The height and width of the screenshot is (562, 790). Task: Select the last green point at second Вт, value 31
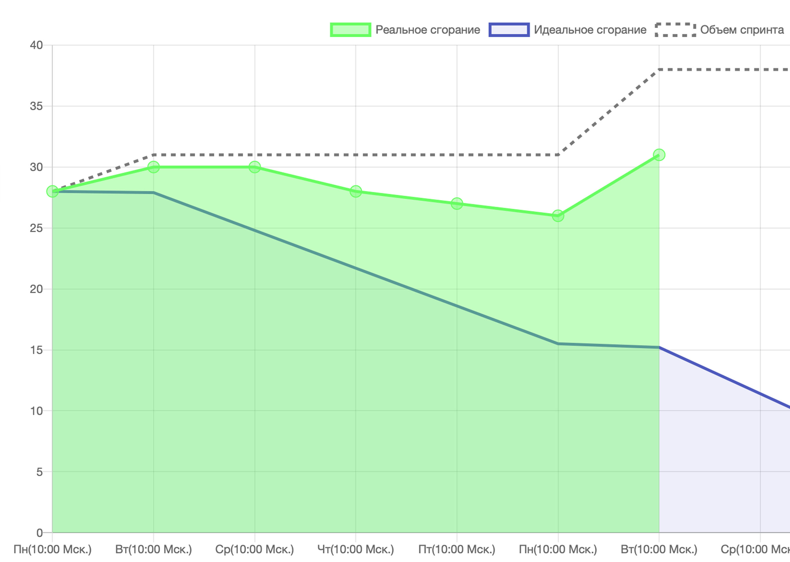[x=659, y=155]
